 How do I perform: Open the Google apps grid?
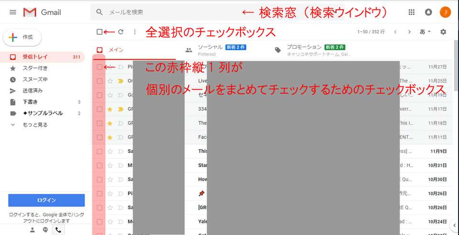(412, 12)
